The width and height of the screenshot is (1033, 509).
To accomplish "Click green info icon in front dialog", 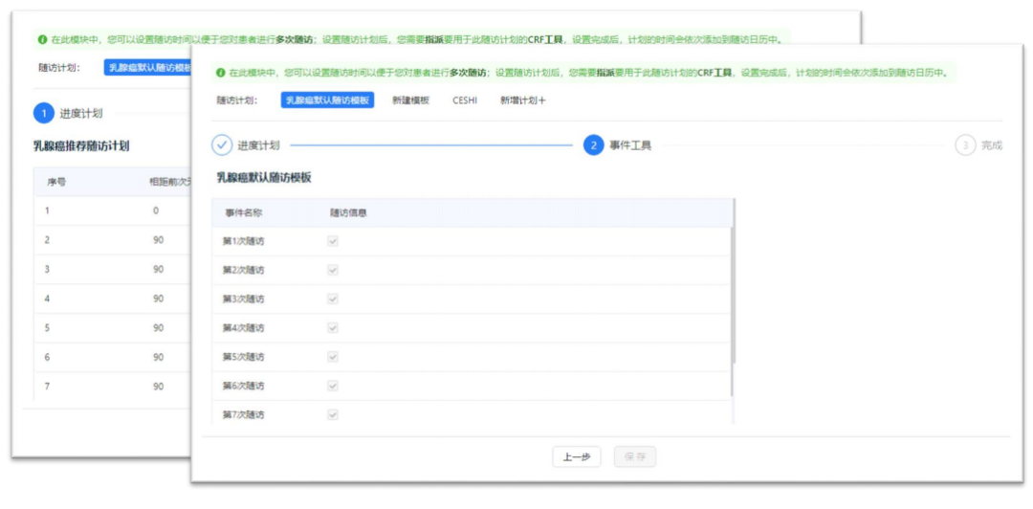I will tap(220, 73).
